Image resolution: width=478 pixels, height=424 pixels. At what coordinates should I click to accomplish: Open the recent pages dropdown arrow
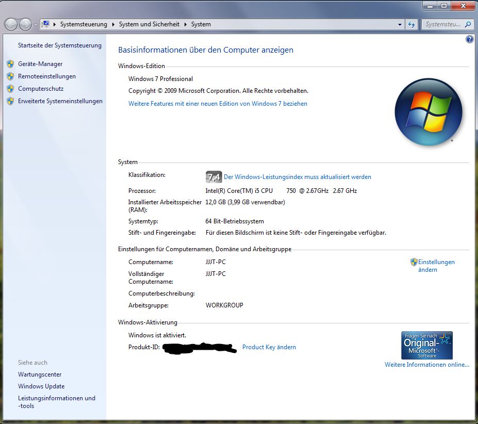(x=36, y=24)
